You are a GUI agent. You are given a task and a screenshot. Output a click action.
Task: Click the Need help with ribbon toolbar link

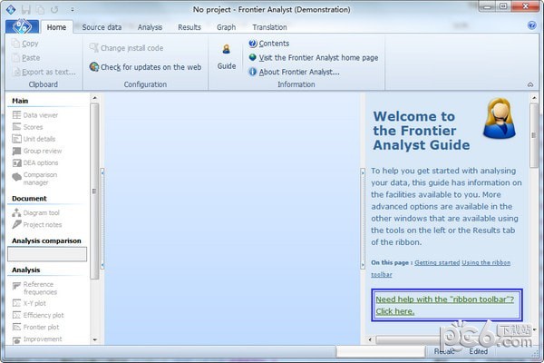pyautogui.click(x=444, y=305)
